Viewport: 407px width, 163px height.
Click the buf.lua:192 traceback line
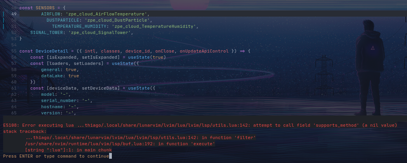click(120, 144)
